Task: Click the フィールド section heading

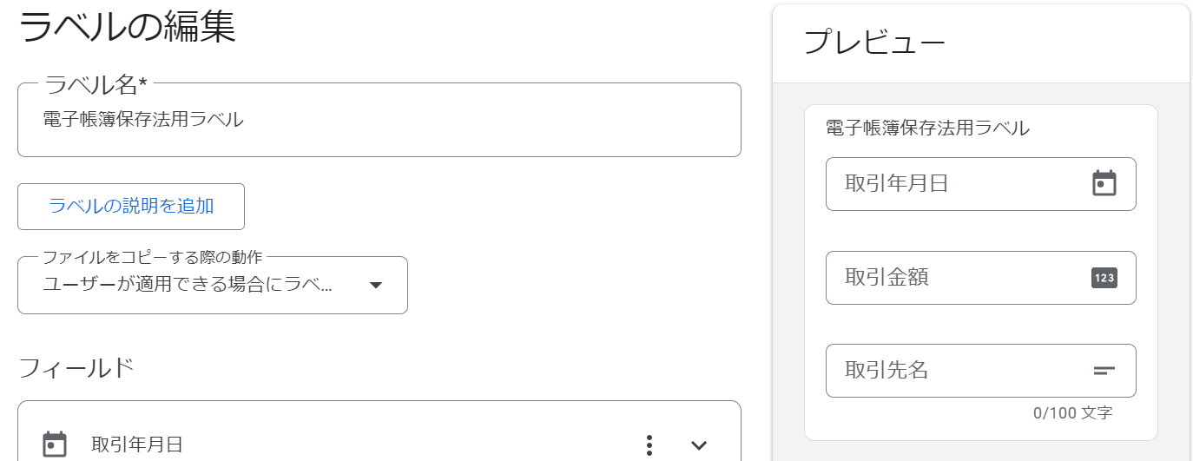Action: tap(76, 368)
